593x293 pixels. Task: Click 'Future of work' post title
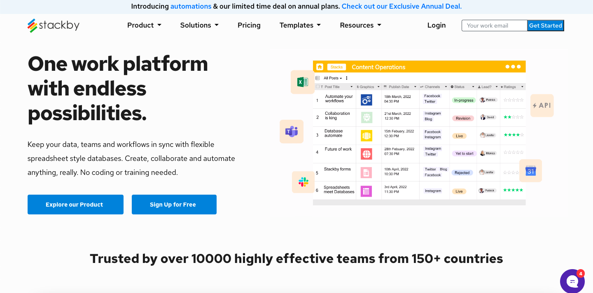click(x=339, y=149)
